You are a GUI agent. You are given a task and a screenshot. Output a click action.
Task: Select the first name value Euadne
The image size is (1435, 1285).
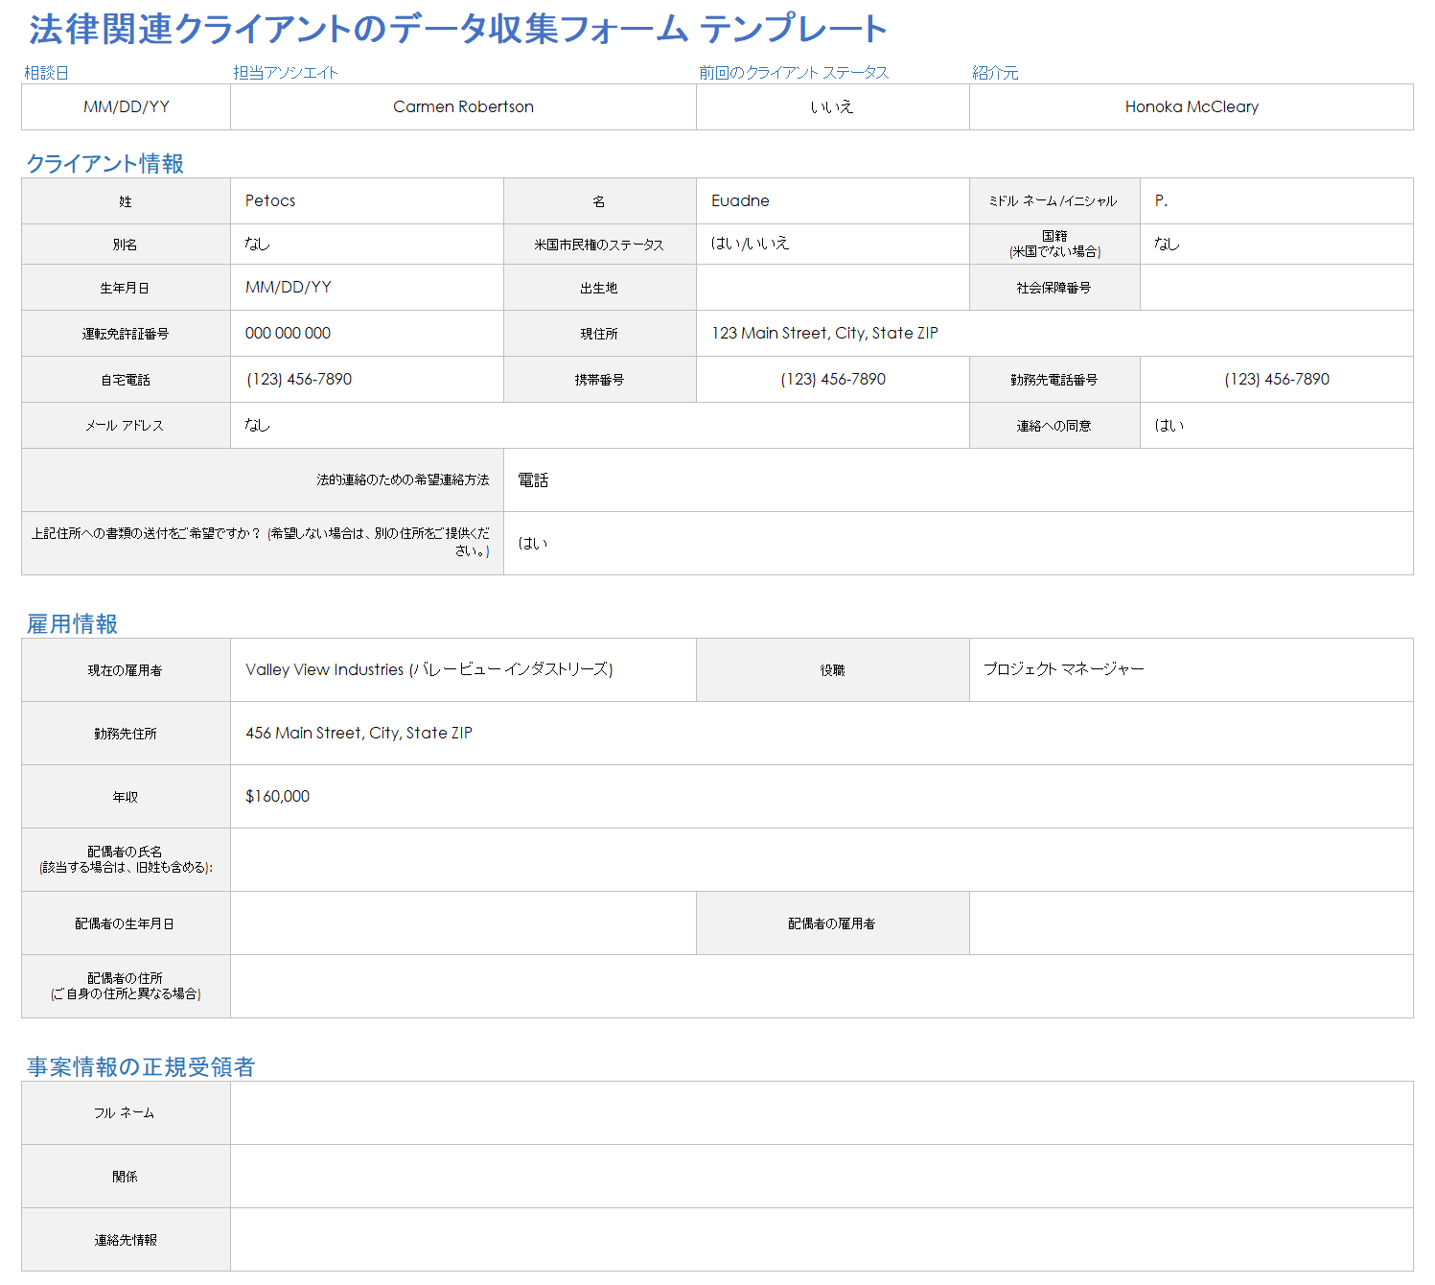coord(832,200)
